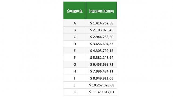Click the $ 2.103.025,45 value

pyautogui.click(x=102, y=30)
